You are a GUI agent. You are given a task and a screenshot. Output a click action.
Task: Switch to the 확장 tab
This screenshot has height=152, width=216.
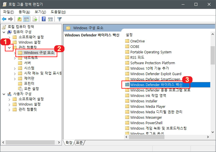pos(69,143)
